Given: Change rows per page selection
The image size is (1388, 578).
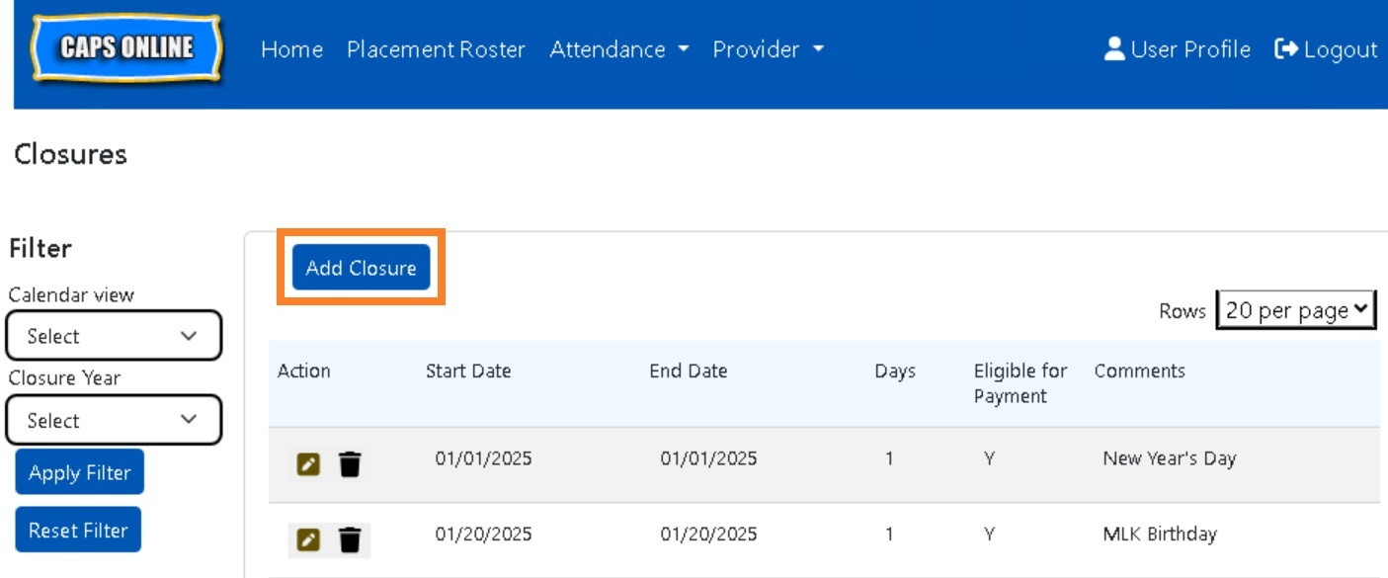Looking at the screenshot, I should pyautogui.click(x=1296, y=310).
